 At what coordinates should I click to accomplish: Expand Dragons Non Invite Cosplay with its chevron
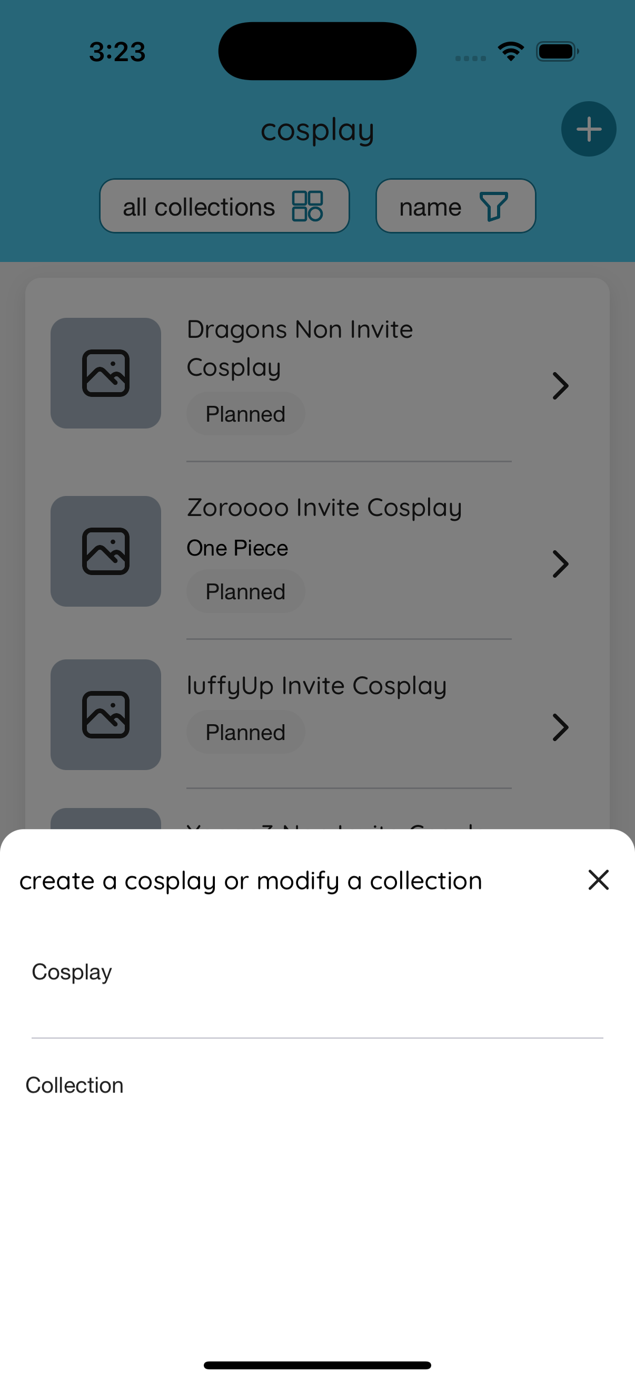click(561, 386)
